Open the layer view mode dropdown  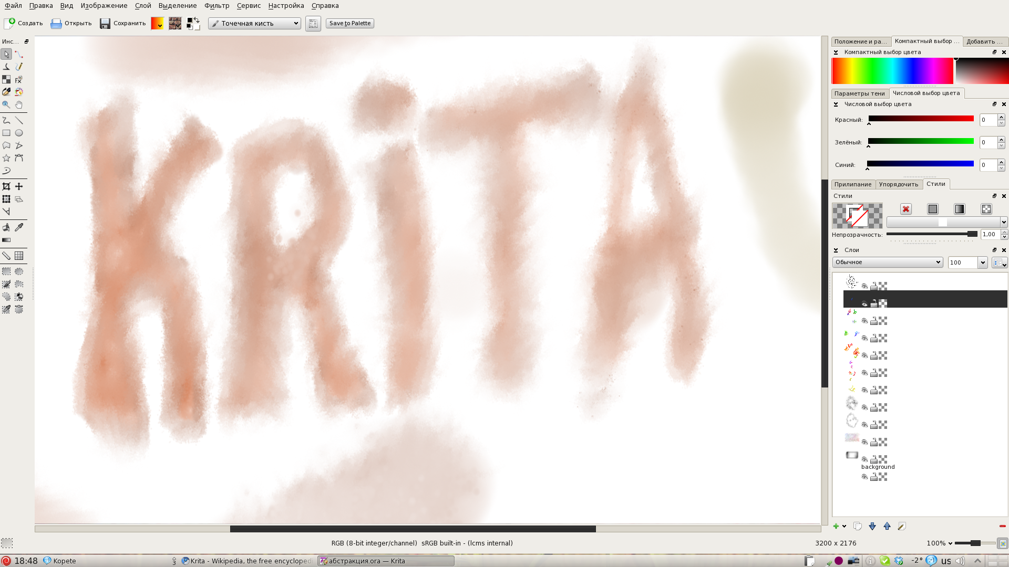(1000, 262)
